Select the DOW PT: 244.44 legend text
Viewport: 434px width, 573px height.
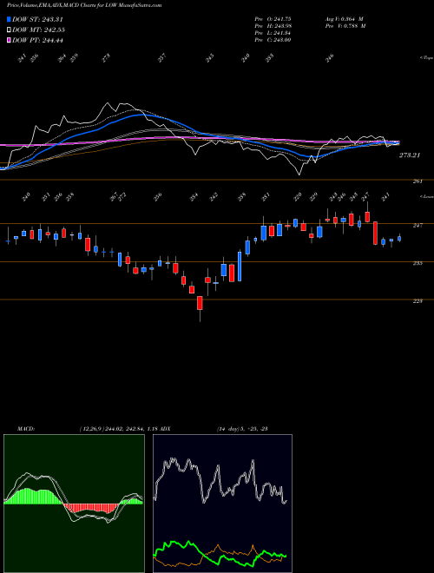click(x=37, y=40)
